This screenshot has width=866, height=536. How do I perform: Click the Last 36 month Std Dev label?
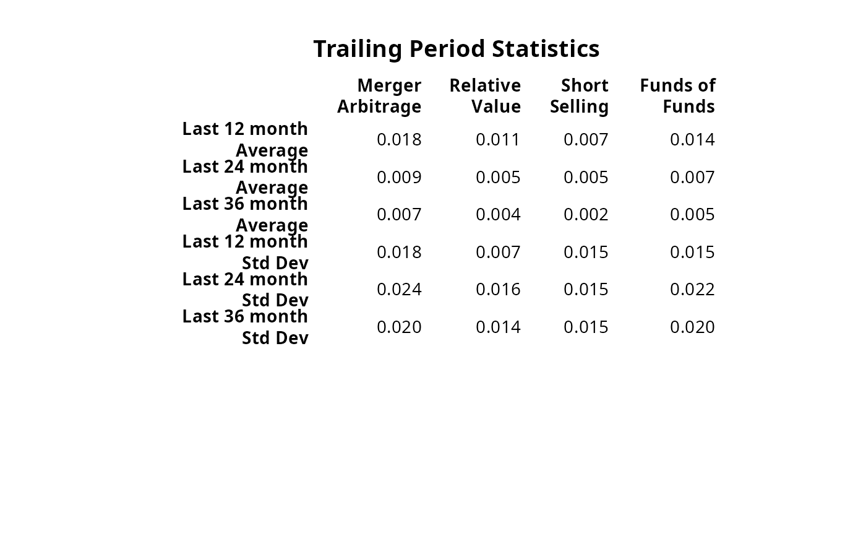pyautogui.click(x=245, y=327)
